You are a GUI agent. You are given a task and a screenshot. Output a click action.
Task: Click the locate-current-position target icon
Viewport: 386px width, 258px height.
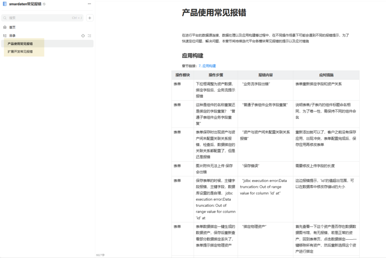(83, 35)
